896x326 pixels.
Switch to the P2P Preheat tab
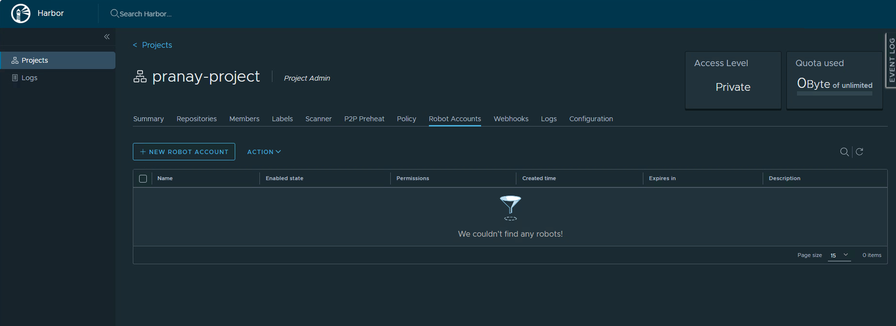coord(365,119)
